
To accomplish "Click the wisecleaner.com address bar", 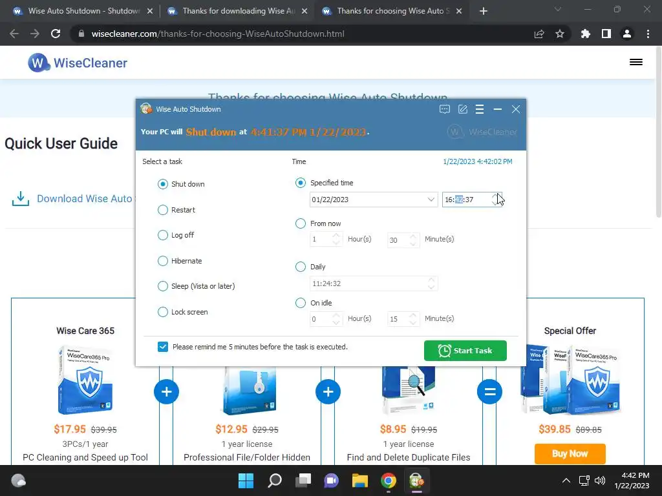I will pyautogui.click(x=218, y=34).
